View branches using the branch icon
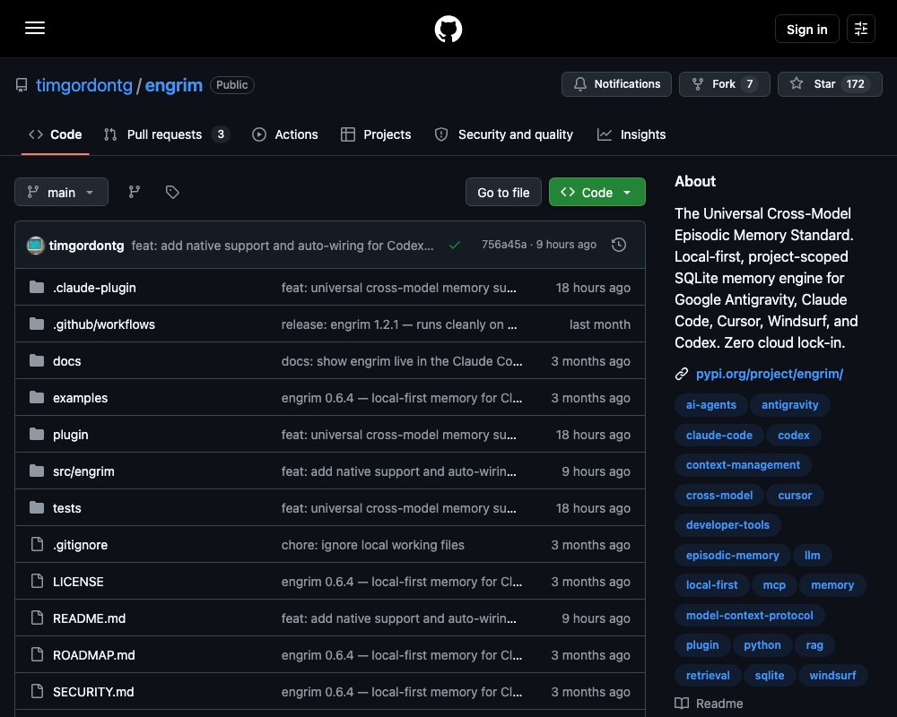This screenshot has width=897, height=717. tap(135, 192)
